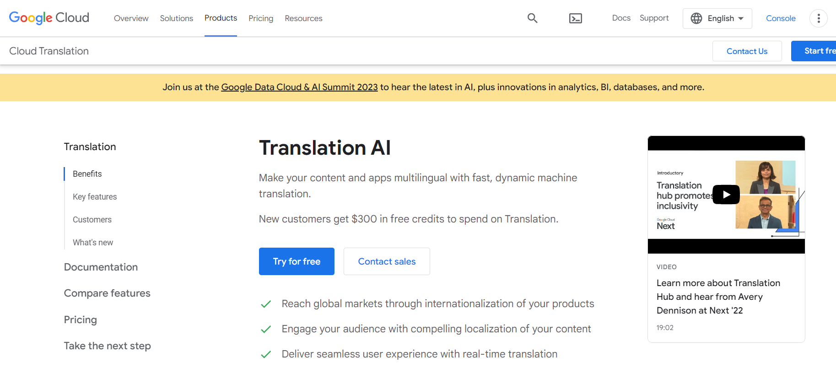The height and width of the screenshot is (390, 836).
Task: Jump to Key features section
Action: pyautogui.click(x=95, y=197)
